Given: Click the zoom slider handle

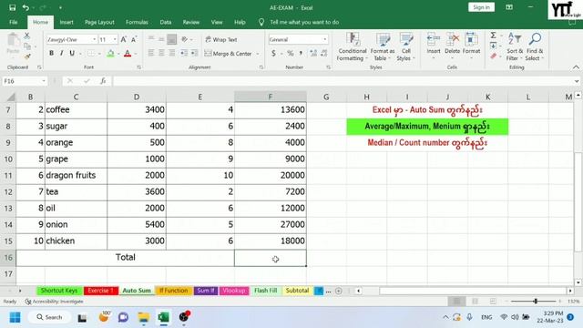Looking at the screenshot, I should coord(536,302).
